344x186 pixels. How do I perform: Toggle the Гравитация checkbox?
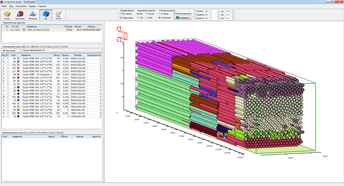121,18
